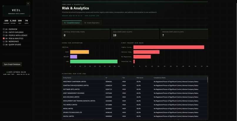Click ID cell 01846519
The height and width of the screenshot is (121, 237).
coord(113,86)
